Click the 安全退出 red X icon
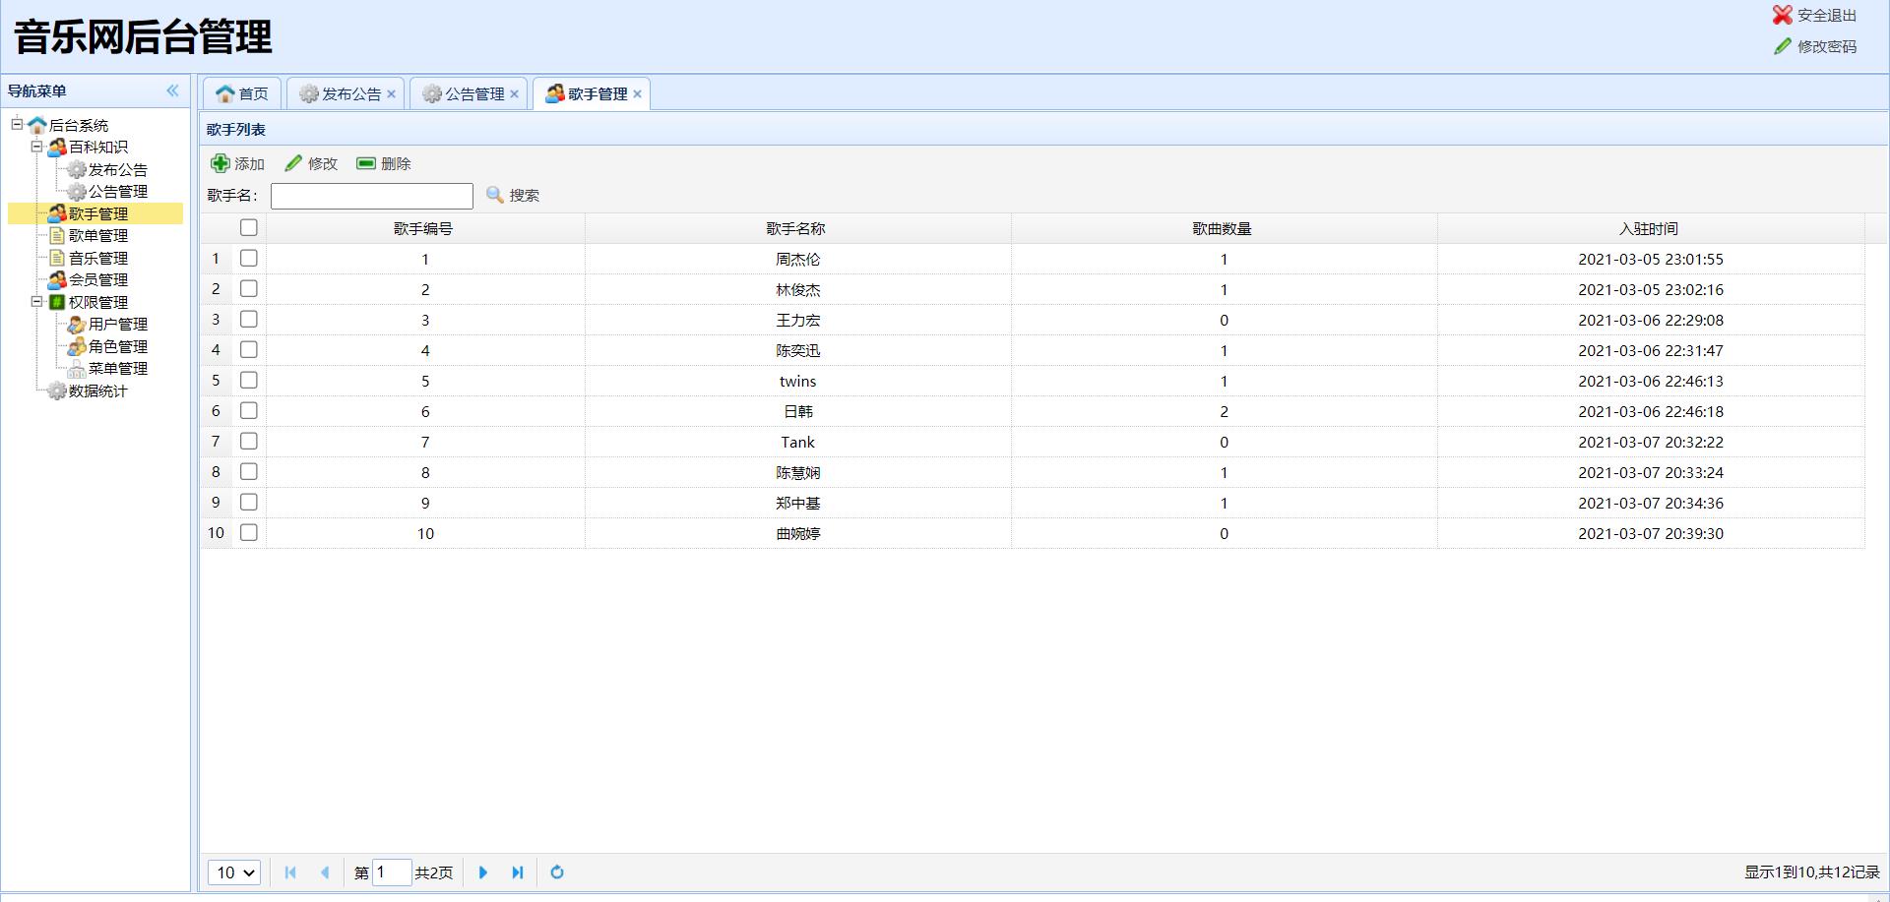 (1782, 15)
